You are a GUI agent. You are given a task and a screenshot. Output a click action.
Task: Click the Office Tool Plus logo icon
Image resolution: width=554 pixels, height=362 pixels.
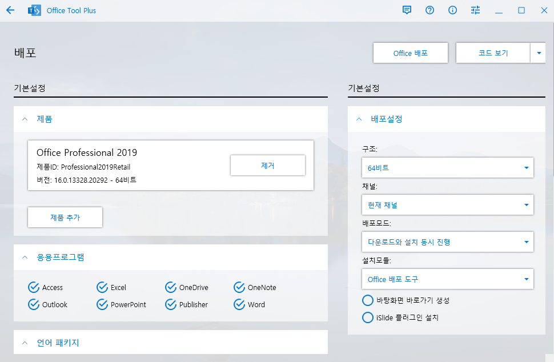[x=34, y=10]
